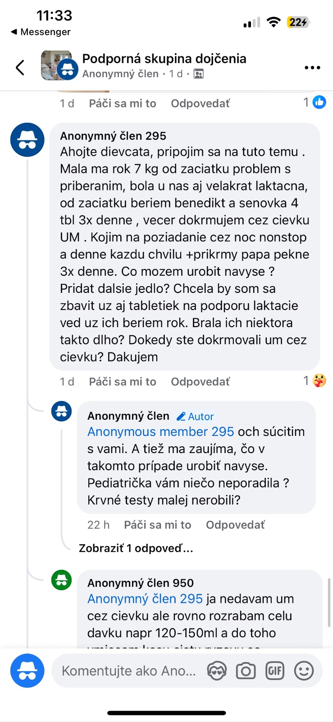Viewport: 333px width, 722px height.
Task: Reply to Anonymný člen 295's comment
Action: 200,382
